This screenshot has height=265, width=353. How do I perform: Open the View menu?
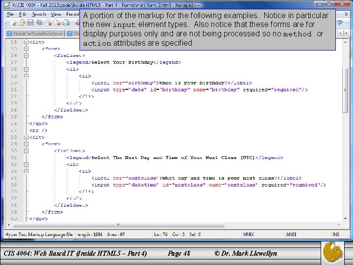tap(56, 14)
